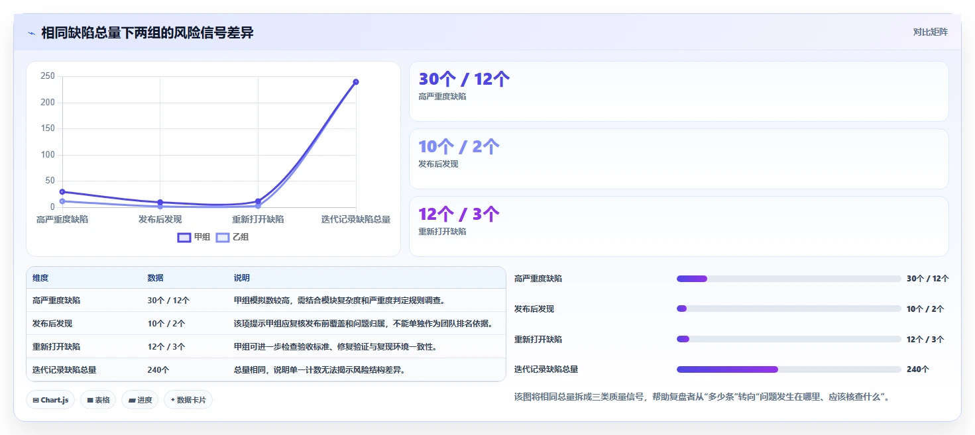
Task: Click table cell 高严重度缺陷
Action: tap(56, 301)
